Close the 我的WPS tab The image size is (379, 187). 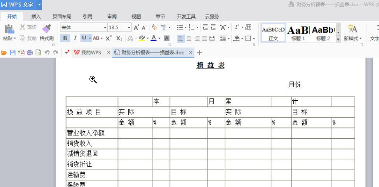(108, 52)
